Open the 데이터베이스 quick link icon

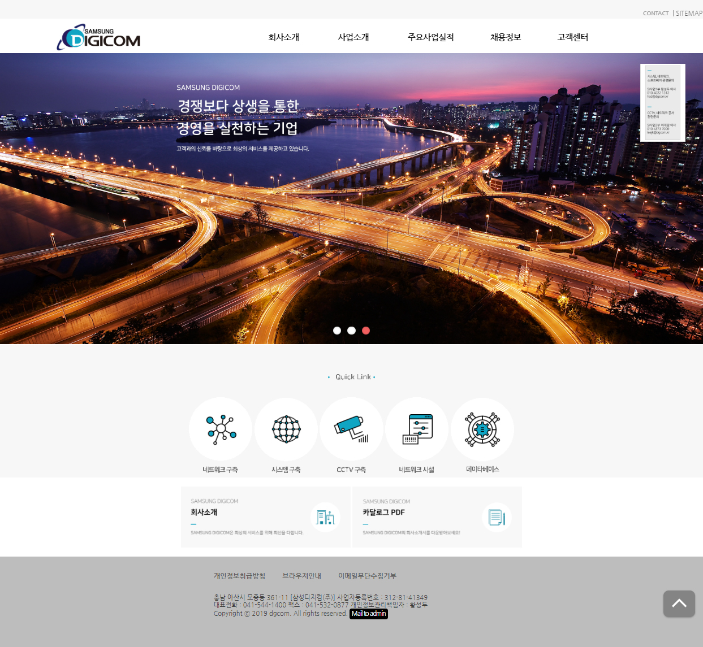(482, 429)
